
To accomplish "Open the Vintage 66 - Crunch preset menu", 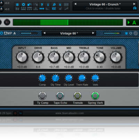I will coord(105,5).
